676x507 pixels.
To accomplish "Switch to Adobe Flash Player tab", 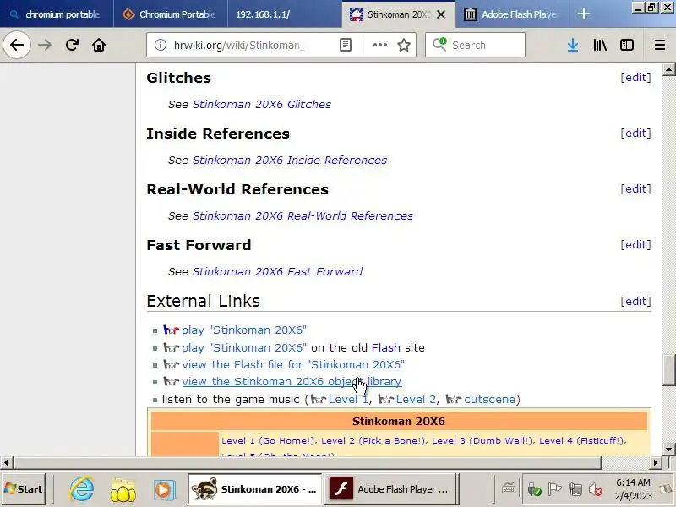I will pyautogui.click(x=512, y=14).
